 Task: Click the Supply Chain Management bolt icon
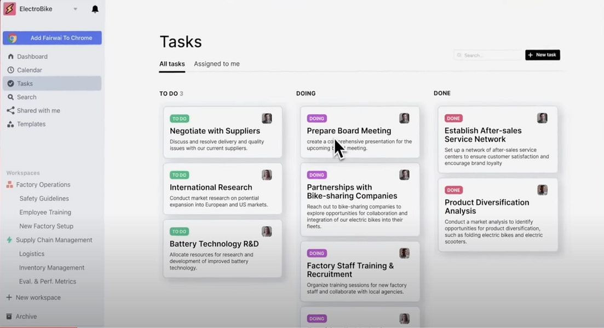click(10, 240)
